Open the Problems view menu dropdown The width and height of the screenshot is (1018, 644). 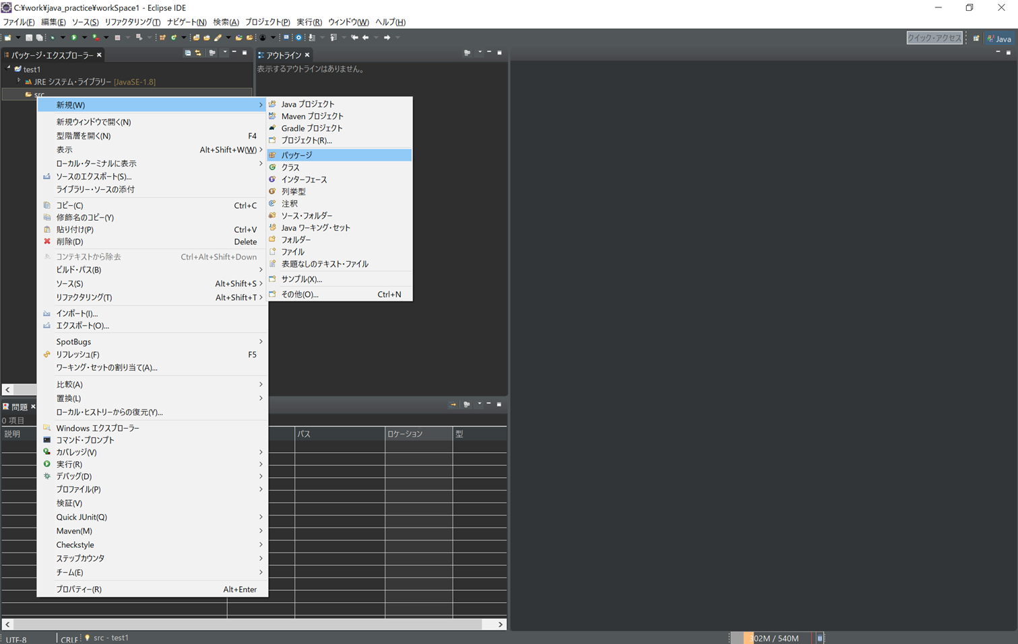tap(479, 404)
